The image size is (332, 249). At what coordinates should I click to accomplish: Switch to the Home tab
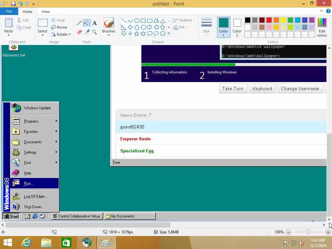click(28, 12)
